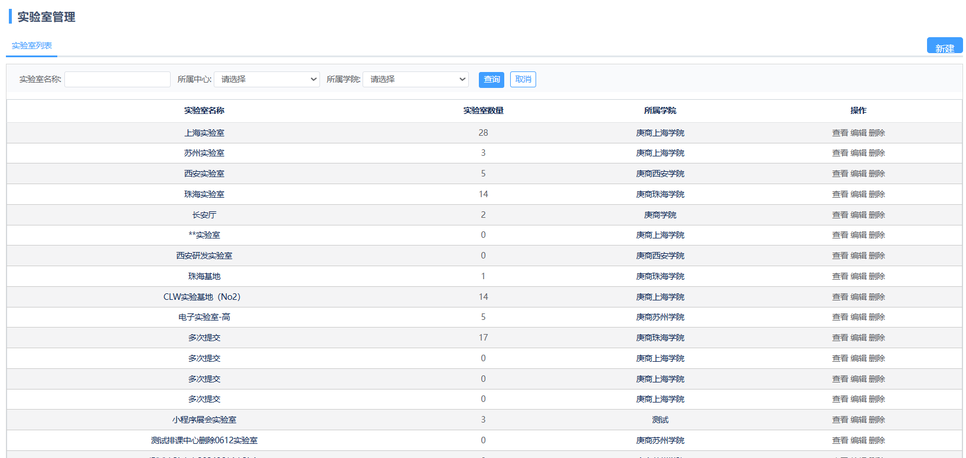Delete the CLW实验基地 (No2) entry
966x458 pixels.
(877, 297)
